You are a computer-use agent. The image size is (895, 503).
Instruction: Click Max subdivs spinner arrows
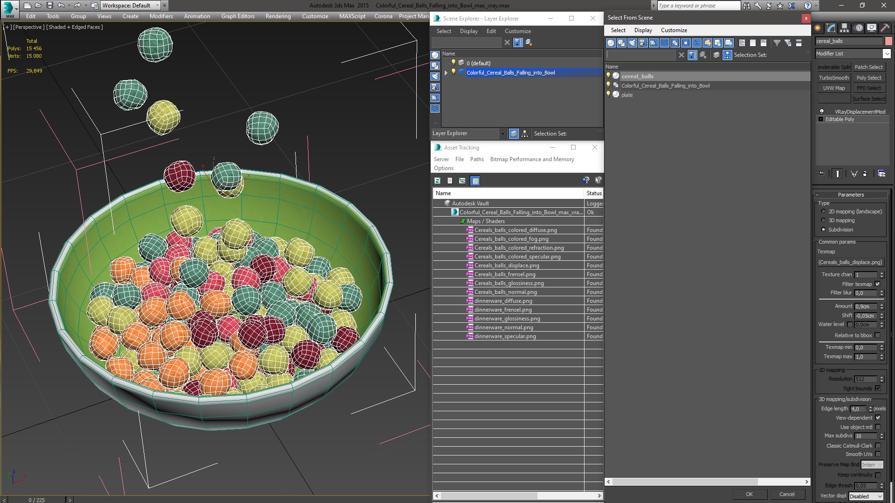[881, 436]
